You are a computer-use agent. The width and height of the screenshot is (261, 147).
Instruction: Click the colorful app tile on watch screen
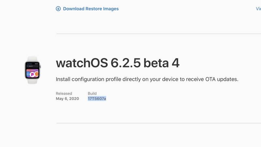pos(32,73)
